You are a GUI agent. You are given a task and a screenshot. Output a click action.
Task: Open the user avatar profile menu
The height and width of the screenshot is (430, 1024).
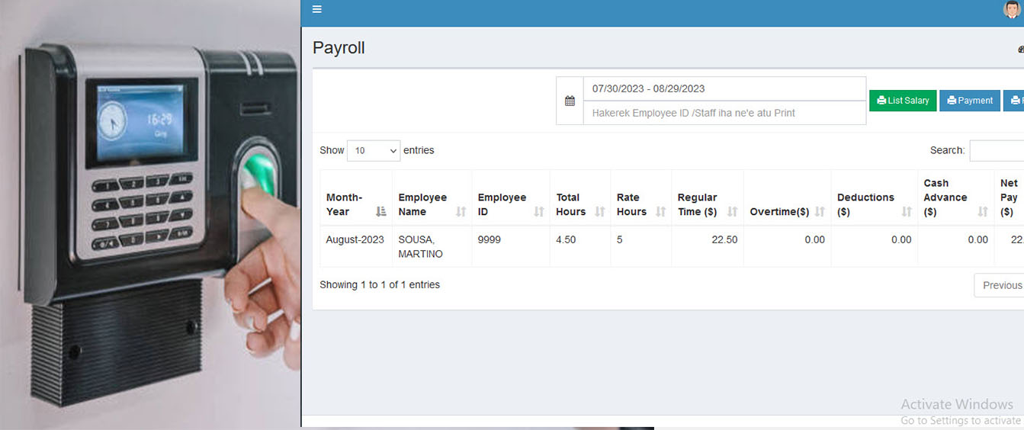click(1012, 9)
